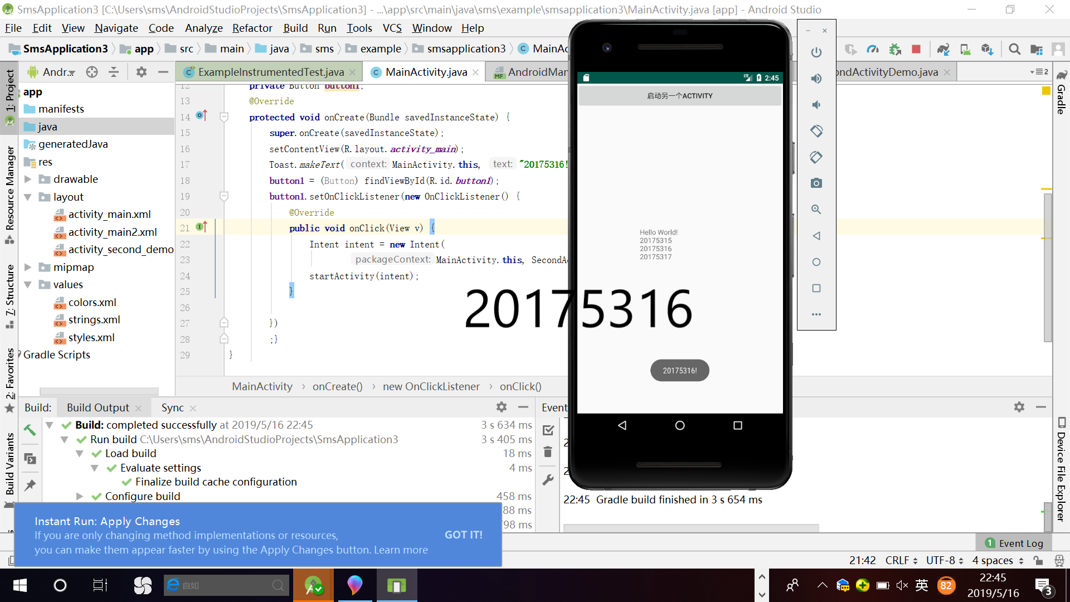Expand the drawable folder

27,179
